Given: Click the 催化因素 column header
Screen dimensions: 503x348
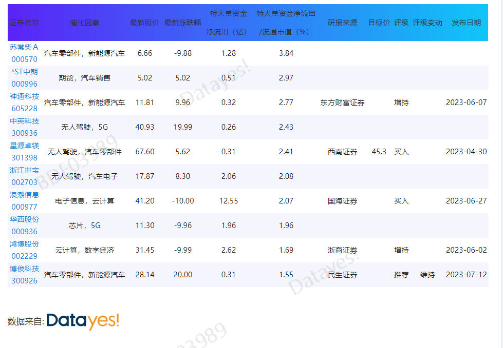Looking at the screenshot, I should (x=84, y=23).
